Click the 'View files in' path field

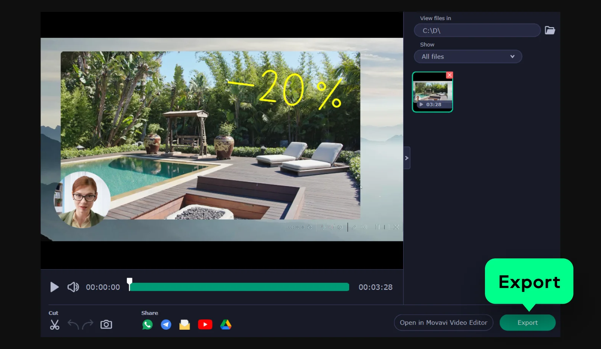coord(477,30)
